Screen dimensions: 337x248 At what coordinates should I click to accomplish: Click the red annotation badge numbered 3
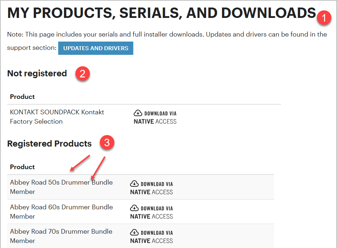pos(107,143)
